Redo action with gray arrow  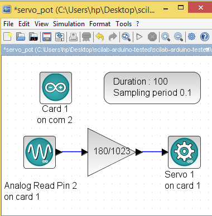113,37
